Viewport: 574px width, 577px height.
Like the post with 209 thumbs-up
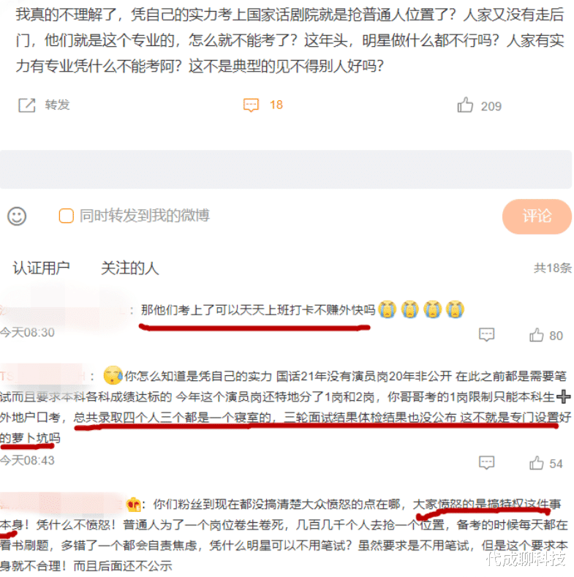pos(465,105)
